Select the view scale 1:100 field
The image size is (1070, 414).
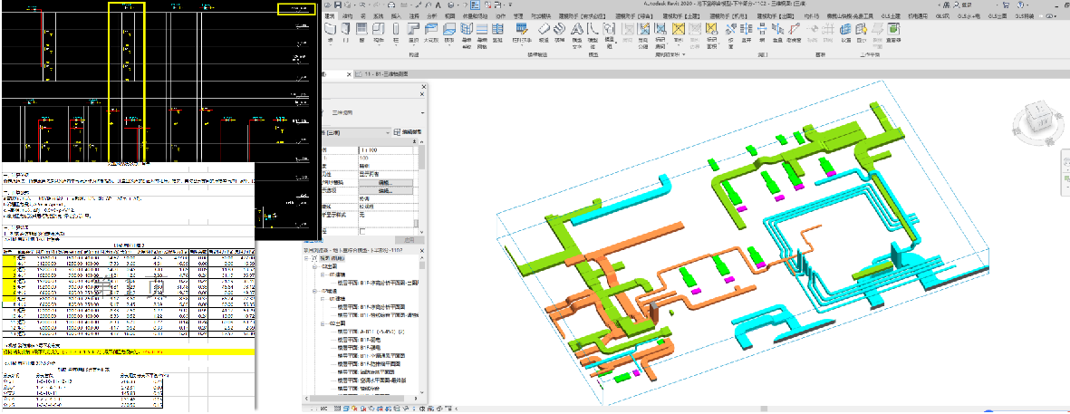point(385,150)
